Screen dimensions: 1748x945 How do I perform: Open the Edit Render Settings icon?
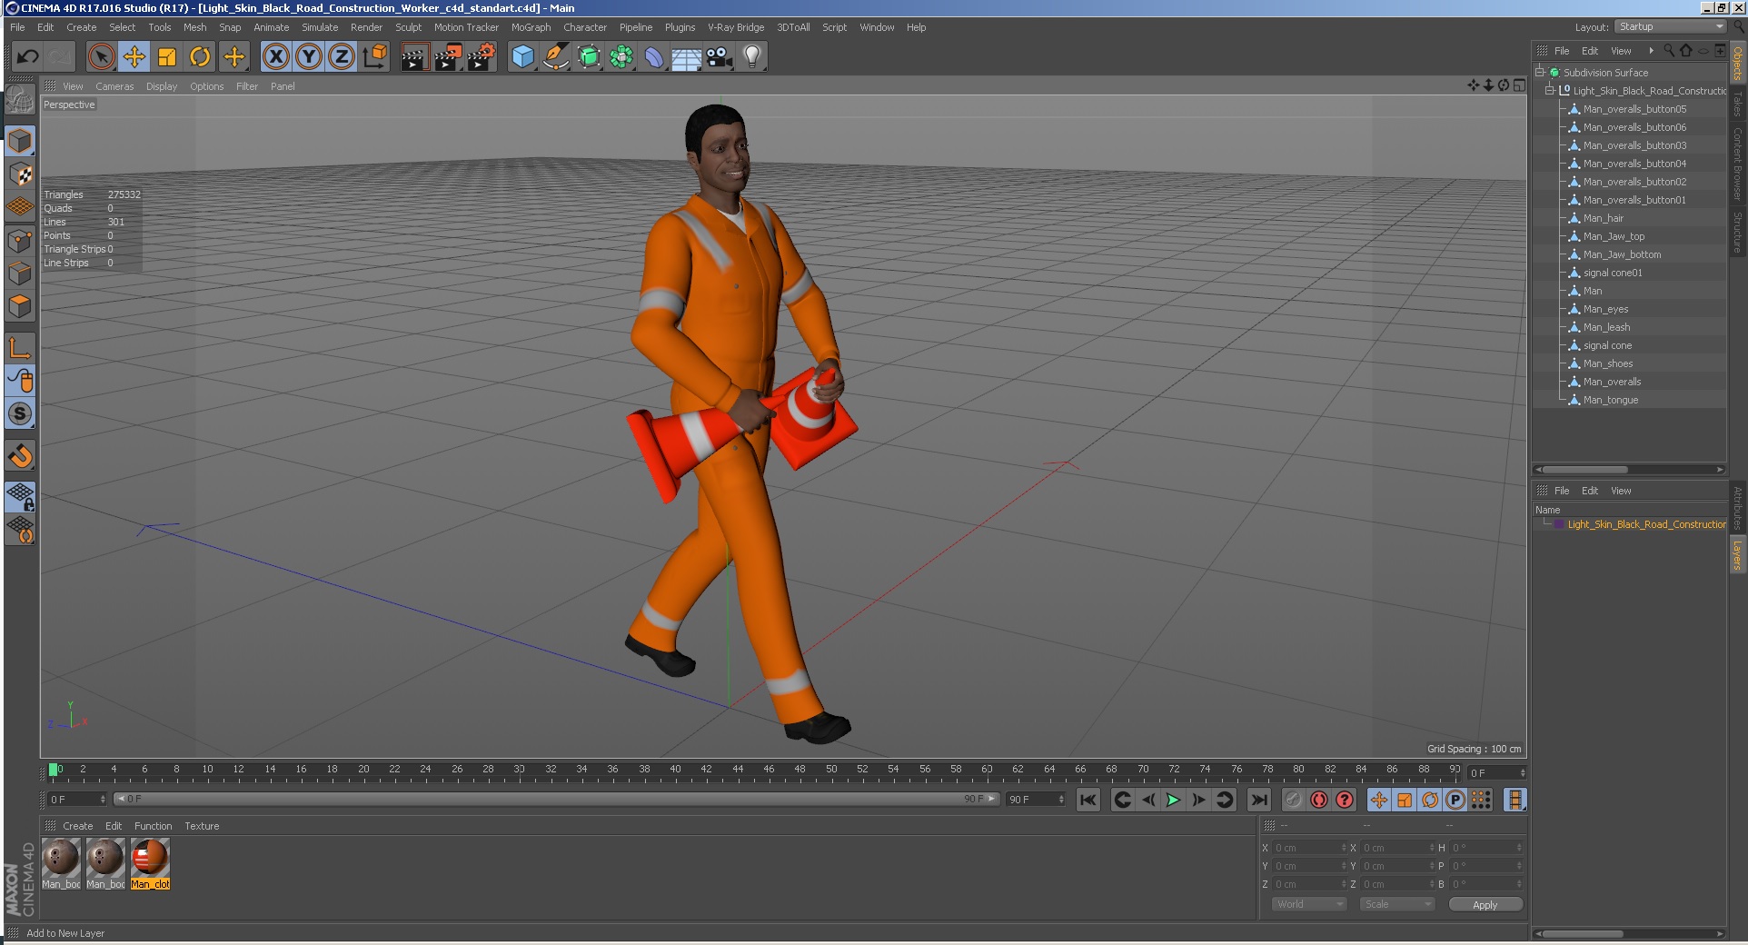pos(481,57)
